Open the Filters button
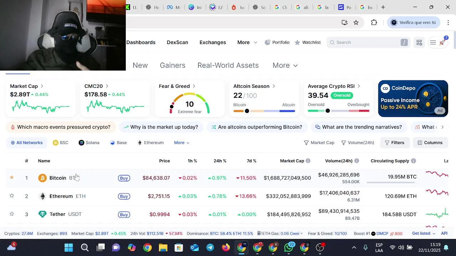Image resolution: width=456 pixels, height=256 pixels. click(395, 143)
